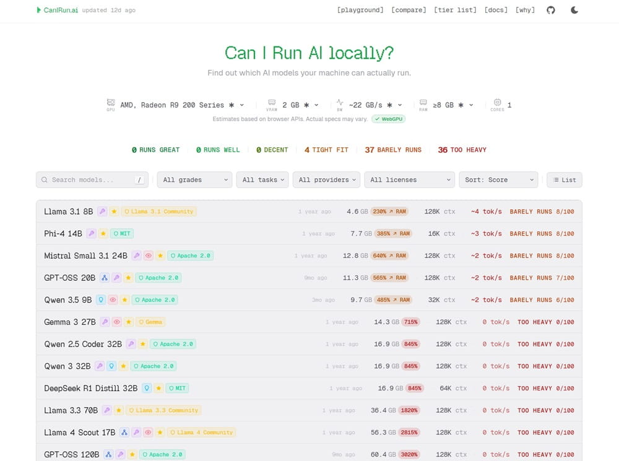Click BARELY RUNS 7/100 score on GPT-OSS 20B
619x461 pixels.
542,278
